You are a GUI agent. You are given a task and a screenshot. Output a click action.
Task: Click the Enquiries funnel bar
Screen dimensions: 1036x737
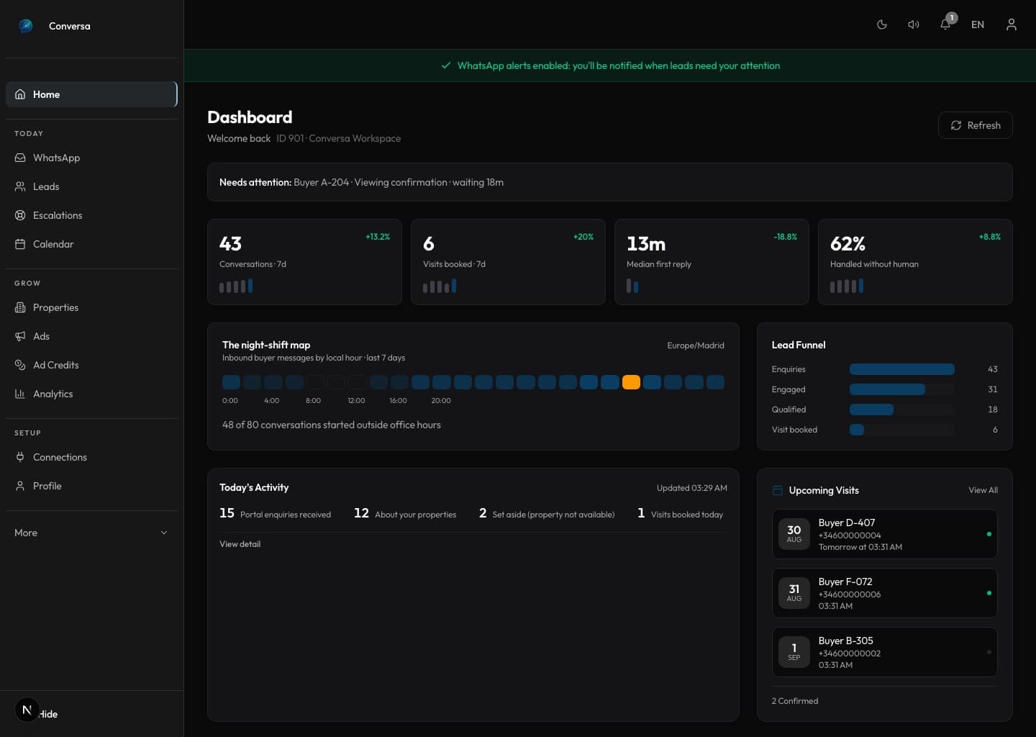(901, 369)
